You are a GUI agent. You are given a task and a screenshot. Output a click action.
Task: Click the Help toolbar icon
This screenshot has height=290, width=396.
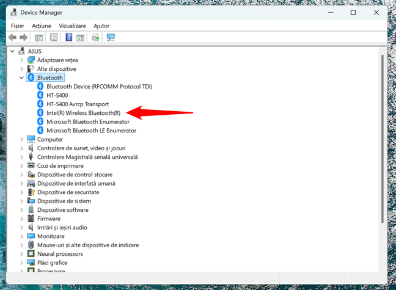69,38
